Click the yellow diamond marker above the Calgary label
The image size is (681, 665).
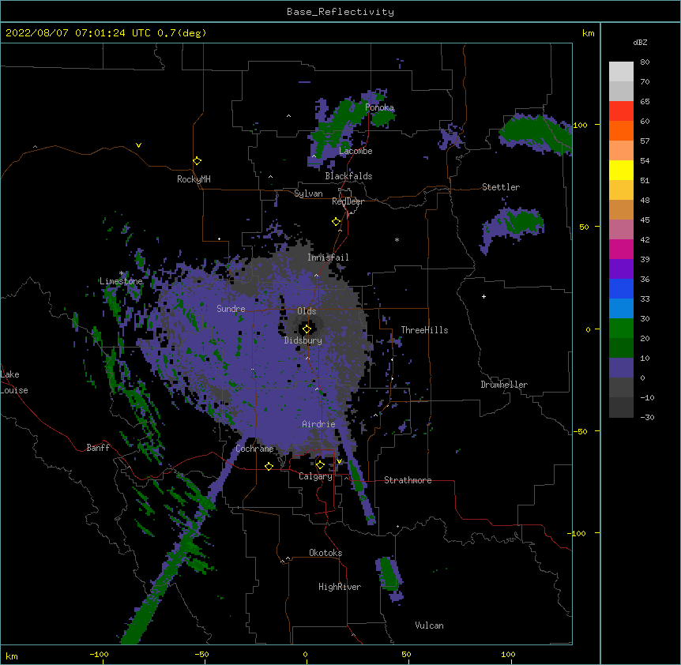click(320, 465)
